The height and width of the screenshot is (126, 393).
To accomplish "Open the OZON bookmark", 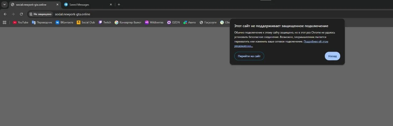I will [173, 22].
